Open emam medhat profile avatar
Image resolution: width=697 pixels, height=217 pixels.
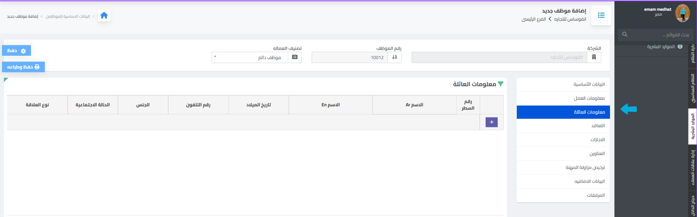pos(682,13)
